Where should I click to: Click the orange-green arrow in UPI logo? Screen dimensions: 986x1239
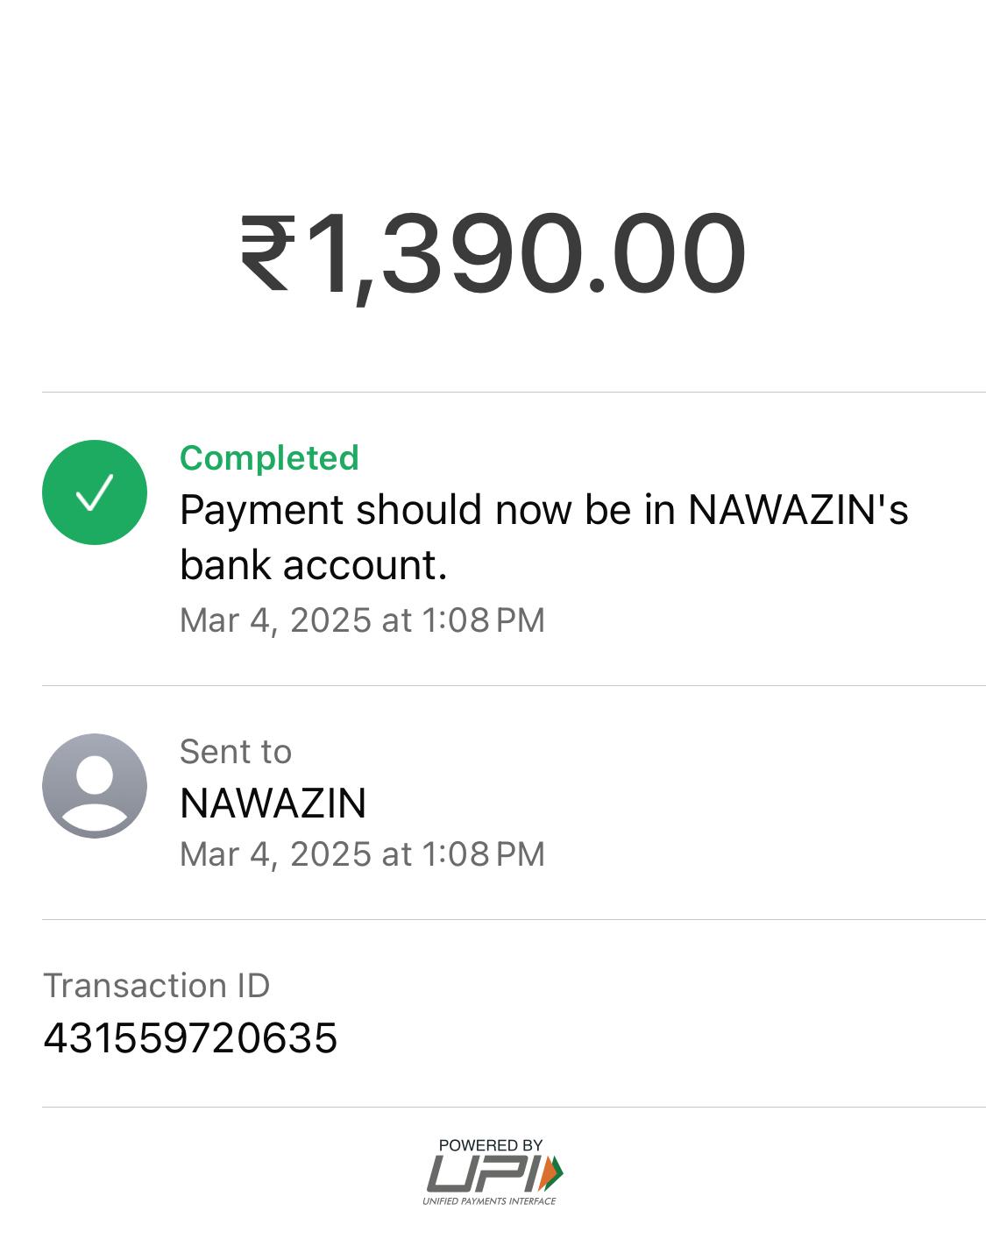click(x=552, y=1172)
